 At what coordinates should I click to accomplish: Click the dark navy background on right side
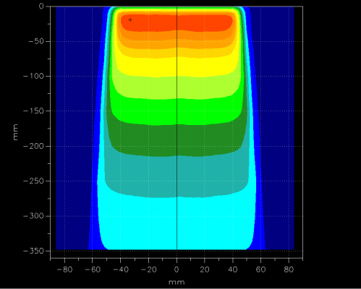pyautogui.click(x=277, y=128)
